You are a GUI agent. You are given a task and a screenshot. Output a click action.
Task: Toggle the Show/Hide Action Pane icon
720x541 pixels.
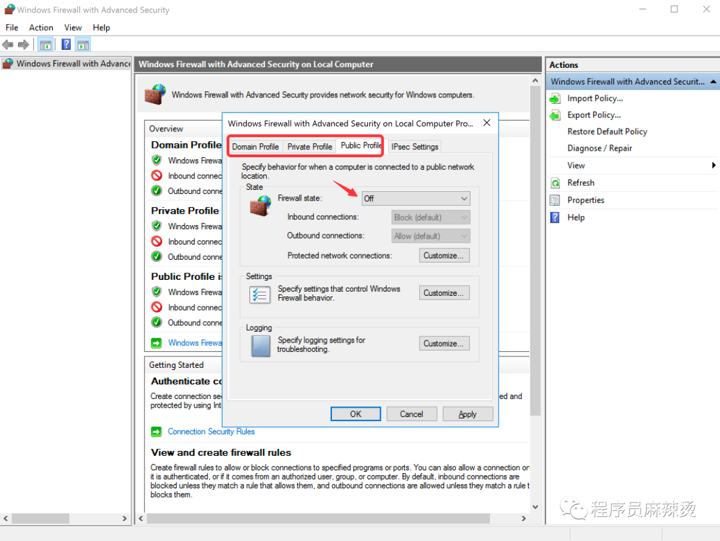[83, 45]
